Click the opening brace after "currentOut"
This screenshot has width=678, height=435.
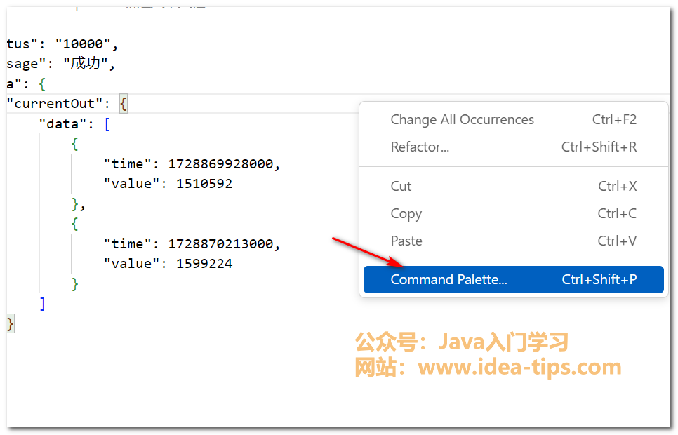click(124, 104)
